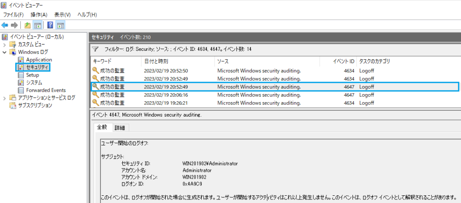Expand the カスタム ビュー node
This screenshot has width=461, height=203.
pyautogui.click(x=5, y=45)
